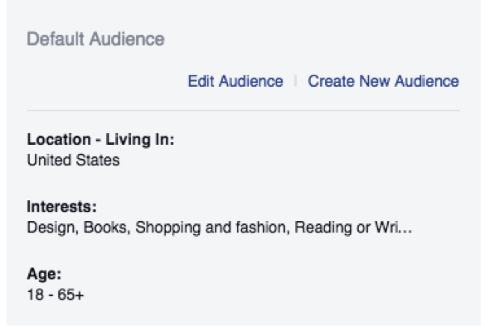Click the maximum age 65+ value
This screenshot has height=326, width=490.
point(70,295)
